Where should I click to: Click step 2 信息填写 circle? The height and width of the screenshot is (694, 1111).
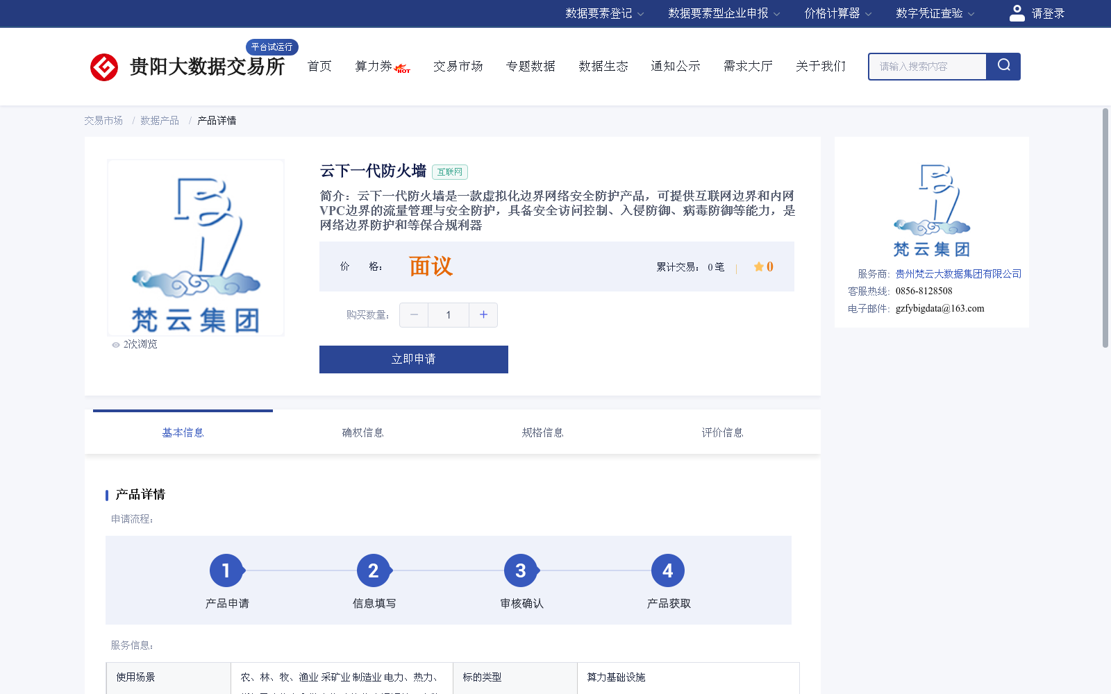click(374, 570)
